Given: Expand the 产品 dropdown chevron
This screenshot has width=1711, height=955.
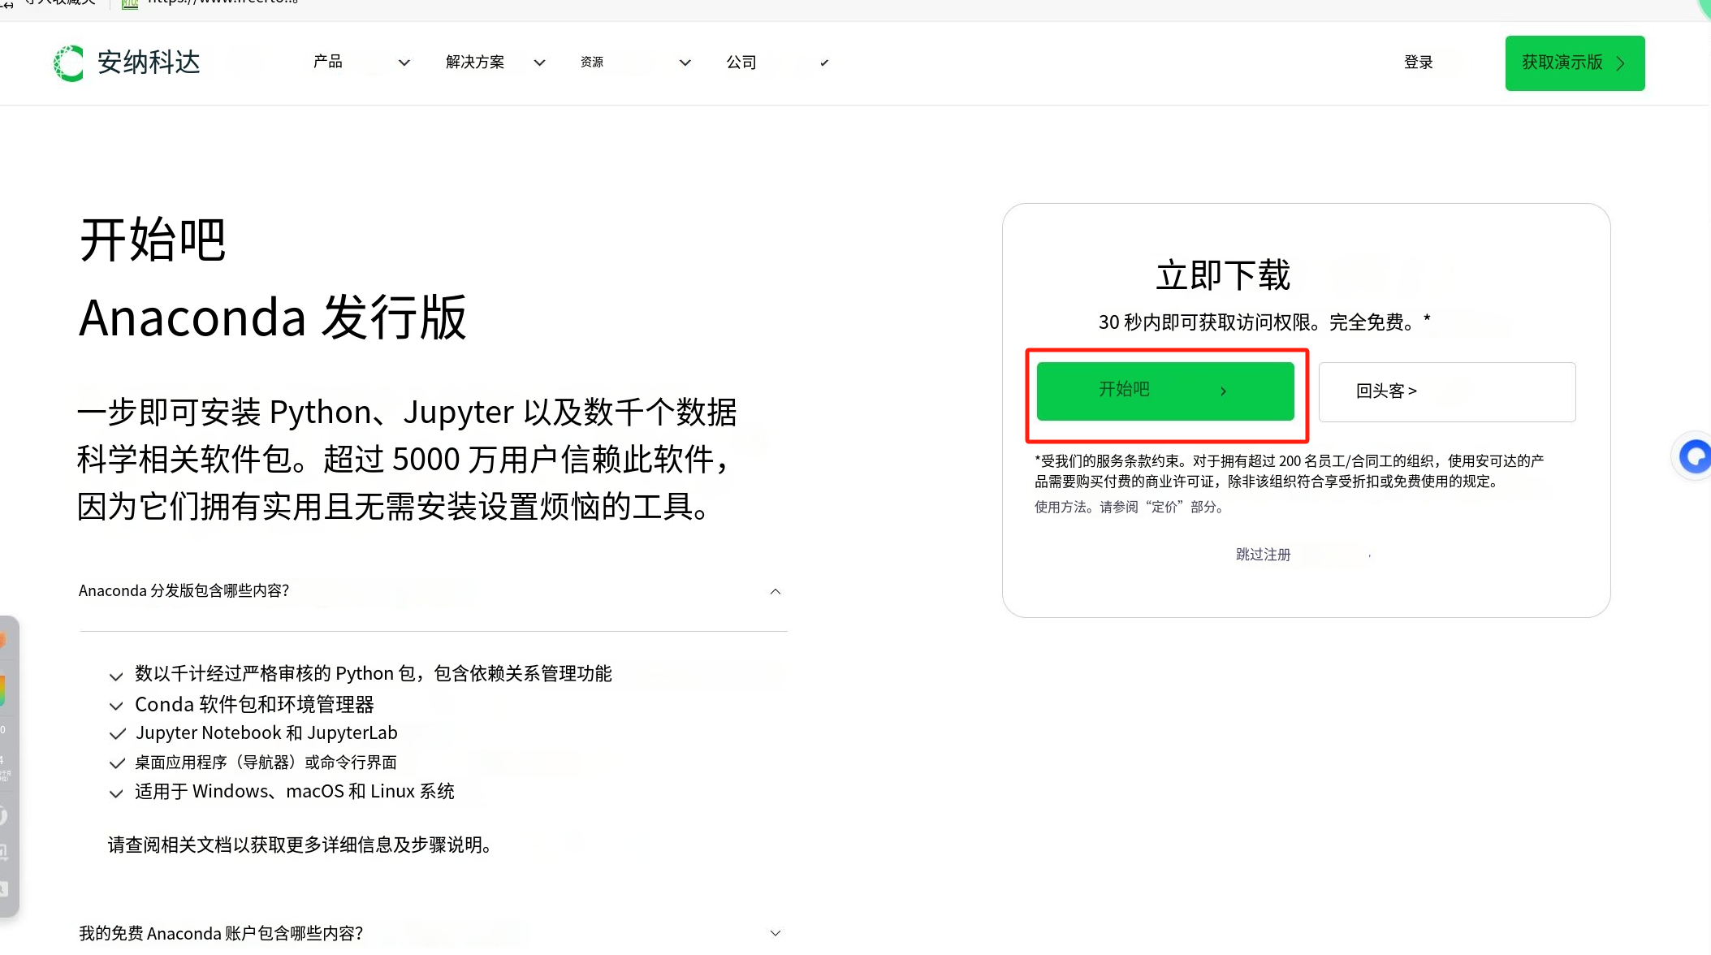Looking at the screenshot, I should (x=404, y=63).
